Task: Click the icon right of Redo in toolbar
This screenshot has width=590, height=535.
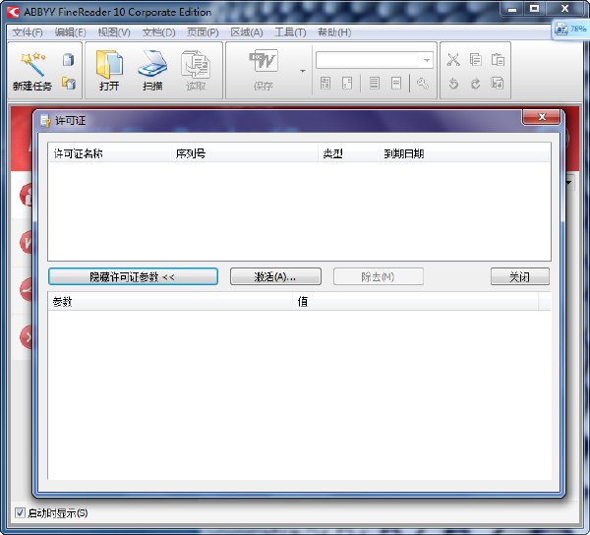Action: pos(498,84)
